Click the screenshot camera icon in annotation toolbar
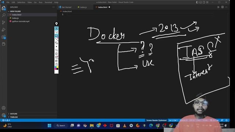Screen dimensions: 235x132 [x=57, y=61]
